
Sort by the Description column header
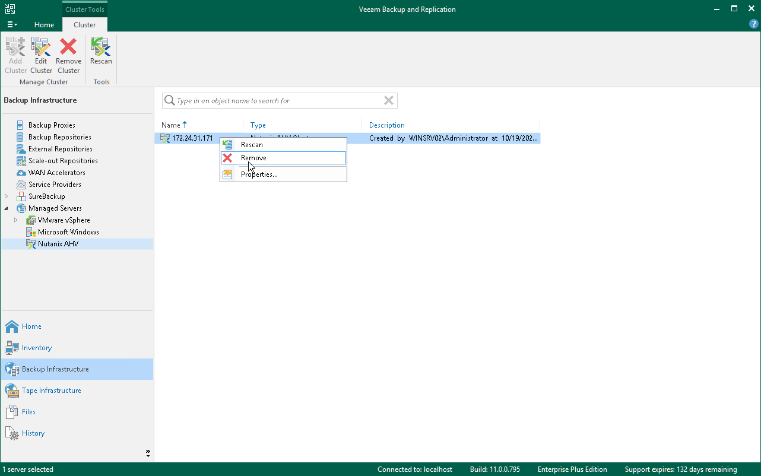click(x=451, y=125)
